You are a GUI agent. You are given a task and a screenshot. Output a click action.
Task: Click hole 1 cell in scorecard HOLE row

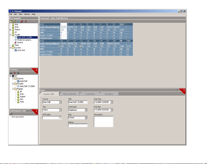[x=64, y=24]
